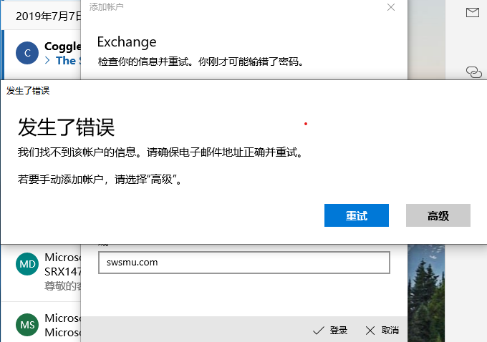Open the Coggle email avatar C

[27, 53]
